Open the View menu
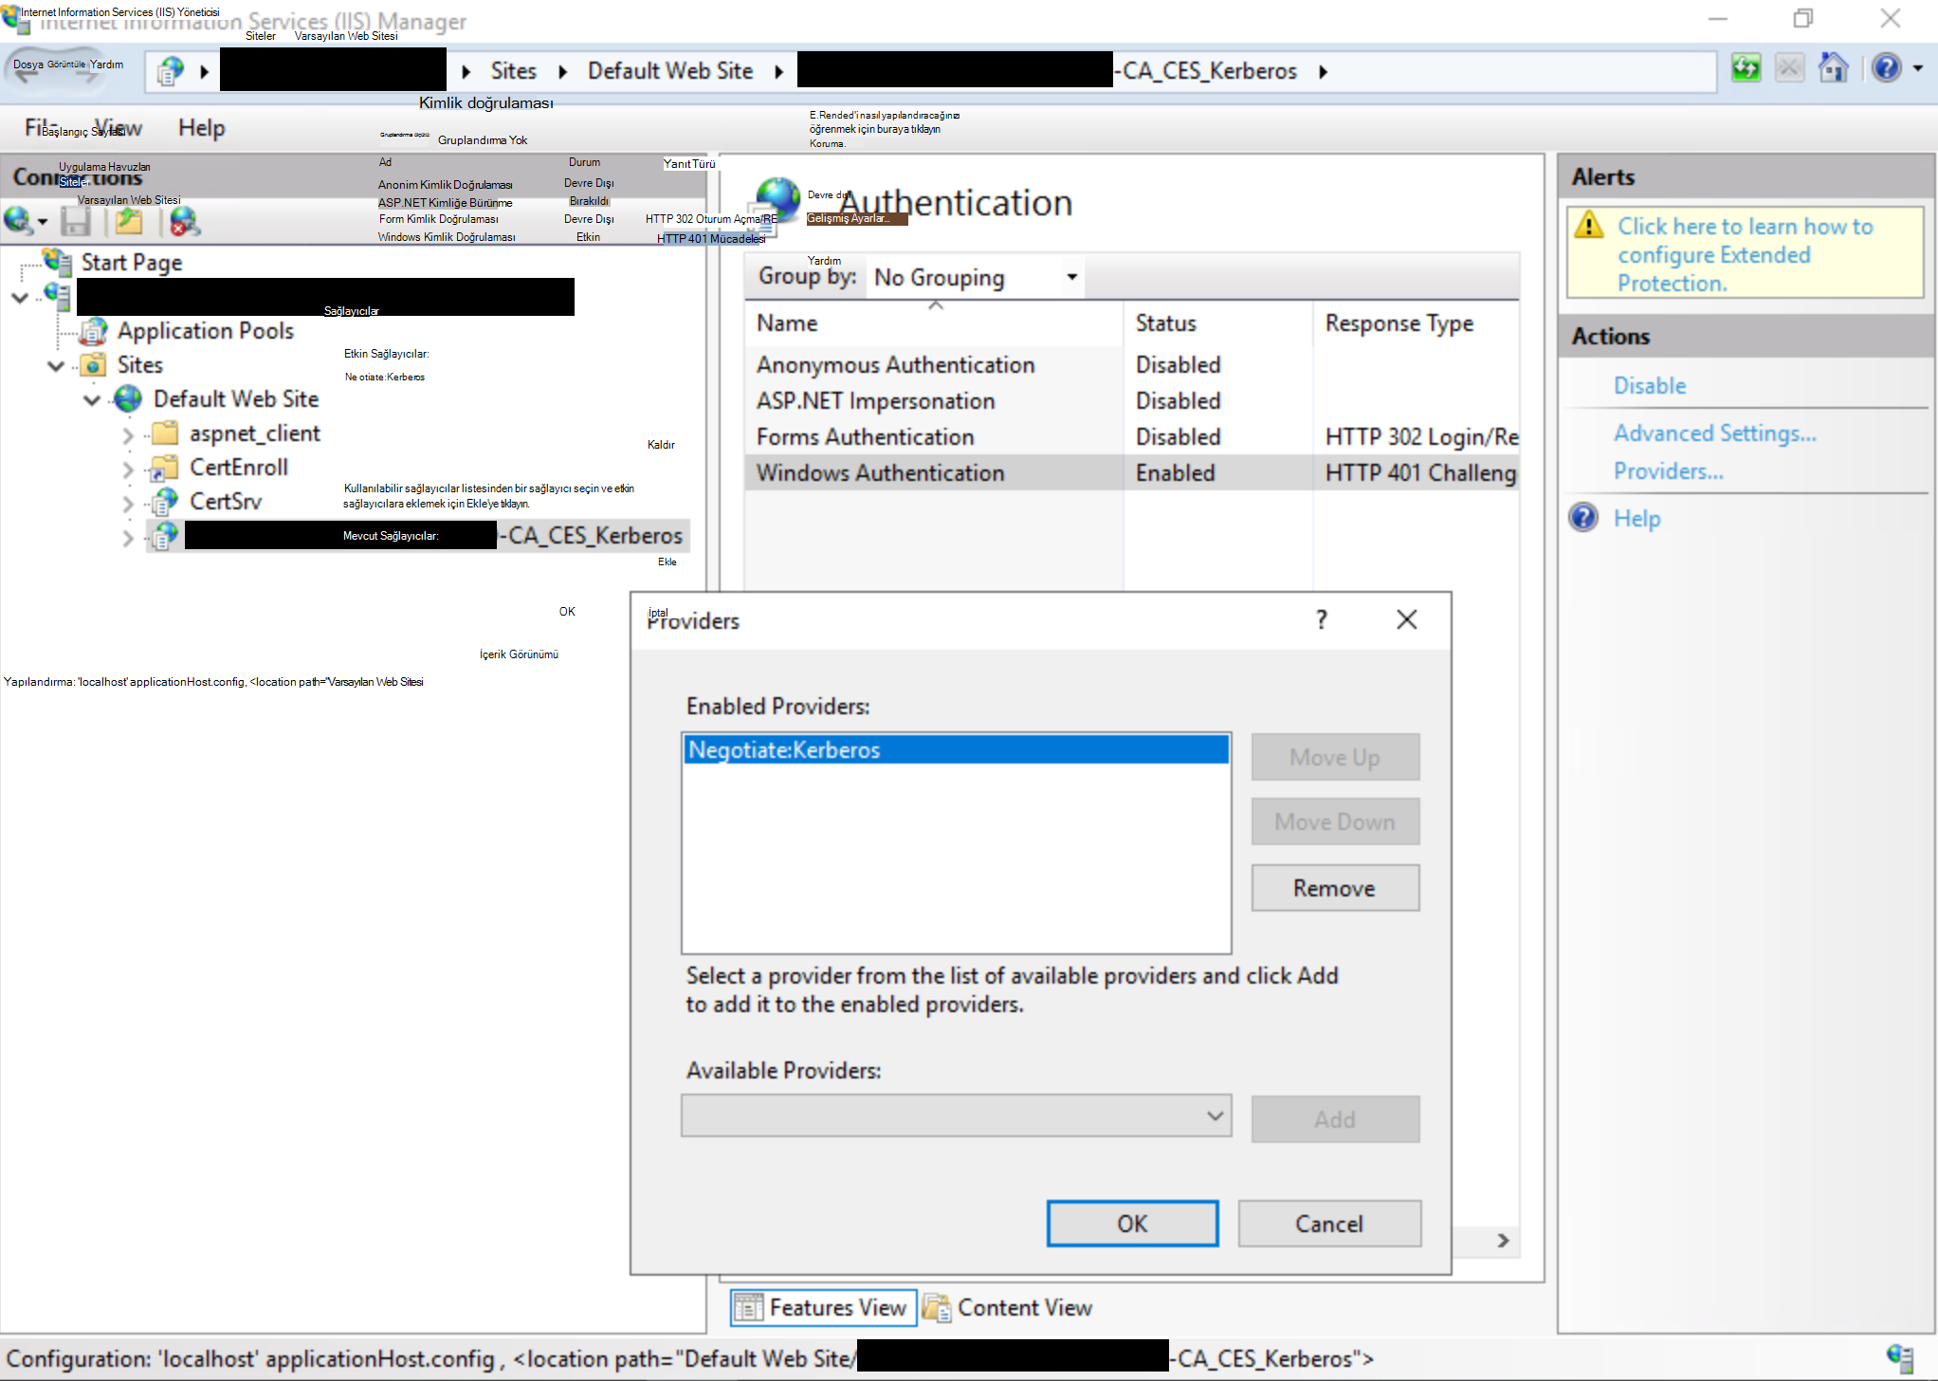Screen dimensions: 1938x1381 click(x=118, y=127)
